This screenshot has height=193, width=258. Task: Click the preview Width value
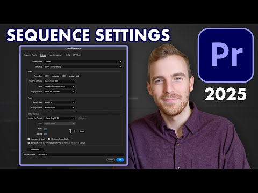(x=46, y=129)
